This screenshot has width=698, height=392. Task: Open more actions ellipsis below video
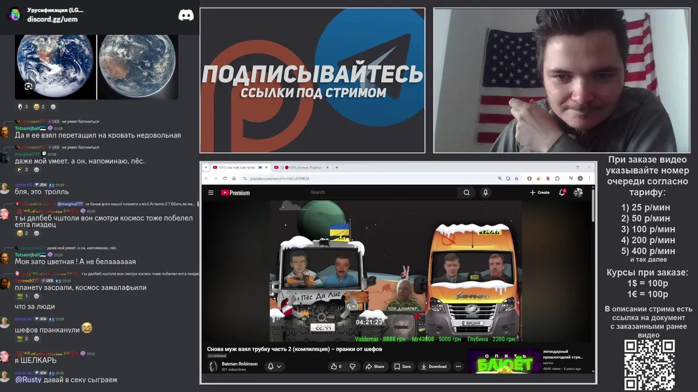point(458,366)
